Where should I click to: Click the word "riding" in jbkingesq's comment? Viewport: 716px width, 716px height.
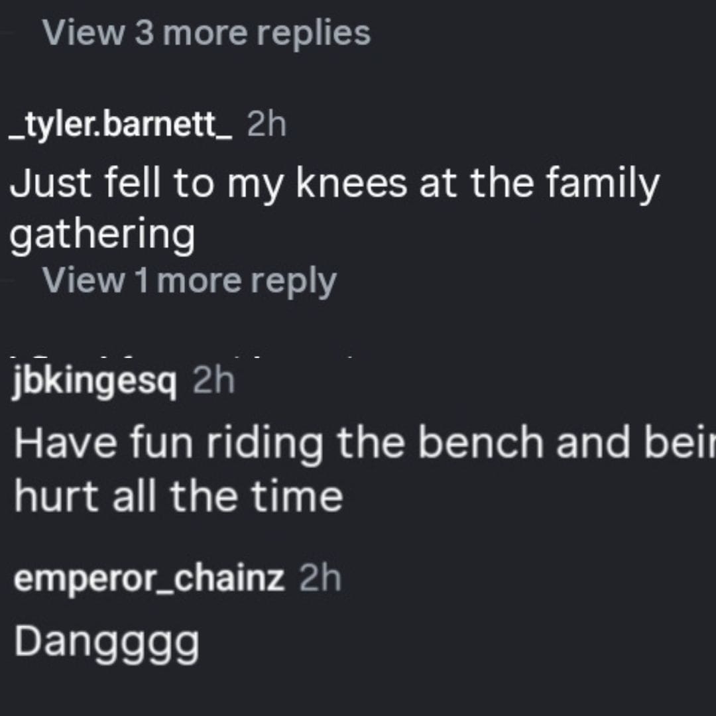coord(265,443)
